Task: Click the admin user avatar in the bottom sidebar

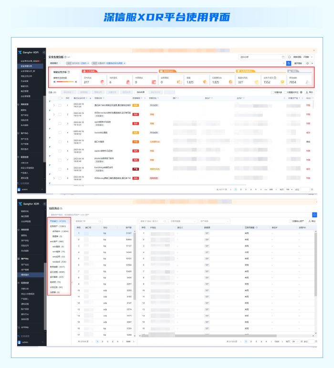Action: coord(19,342)
